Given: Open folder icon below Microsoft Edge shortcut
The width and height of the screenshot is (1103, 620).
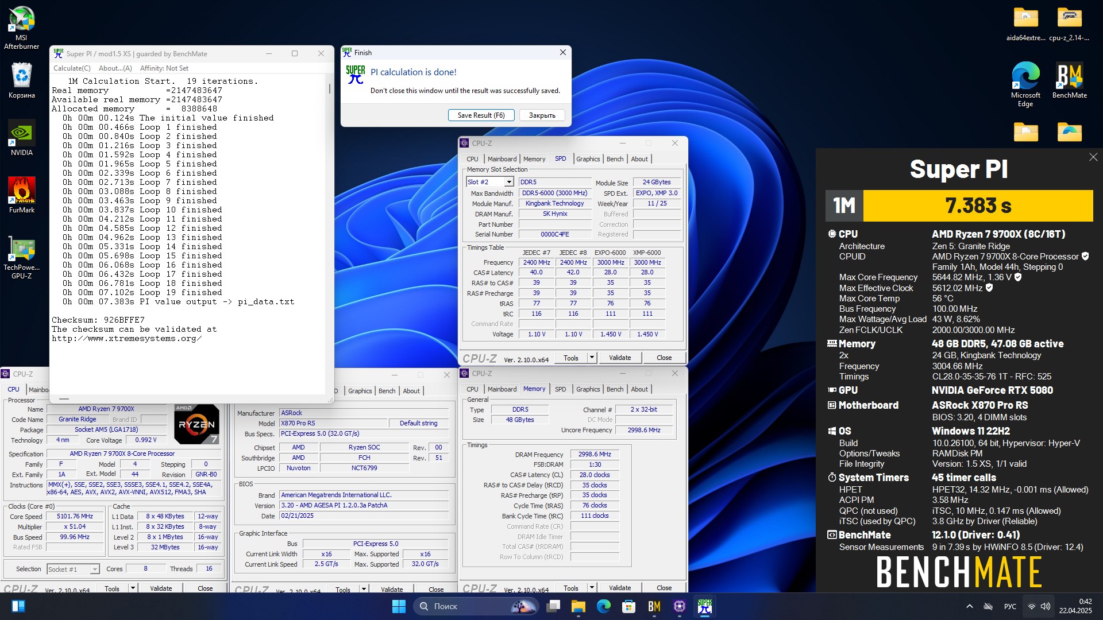Looking at the screenshot, I should click(x=1025, y=132).
